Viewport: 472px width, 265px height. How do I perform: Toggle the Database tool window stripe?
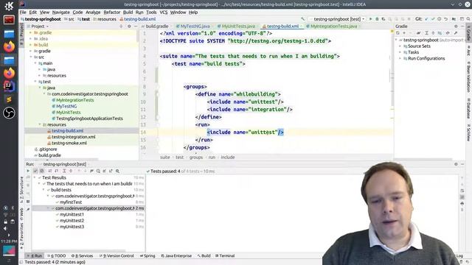468,108
